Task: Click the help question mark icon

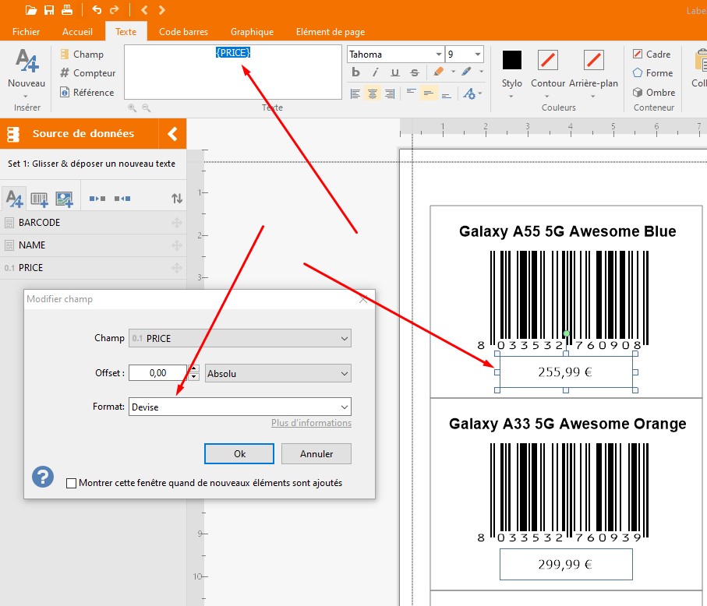Action: click(x=44, y=477)
